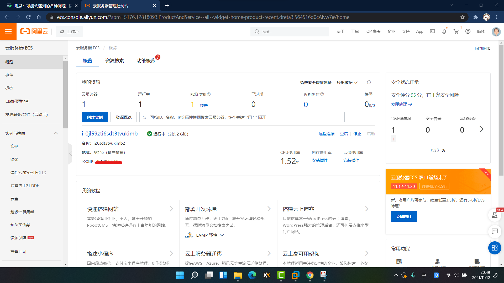This screenshot has height=283, width=504.
Task: Open the notification bell
Action: click(444, 31)
